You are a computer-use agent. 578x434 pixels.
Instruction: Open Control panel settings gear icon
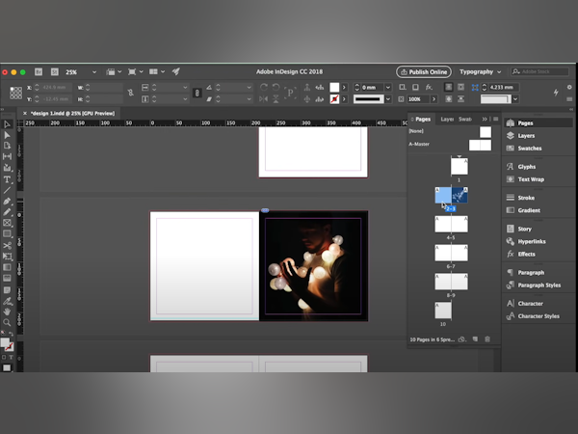[x=569, y=87]
